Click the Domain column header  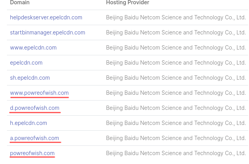20,3
